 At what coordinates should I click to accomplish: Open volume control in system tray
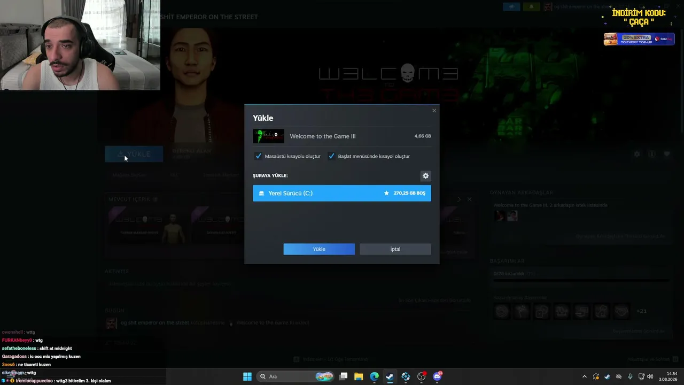coord(650,376)
